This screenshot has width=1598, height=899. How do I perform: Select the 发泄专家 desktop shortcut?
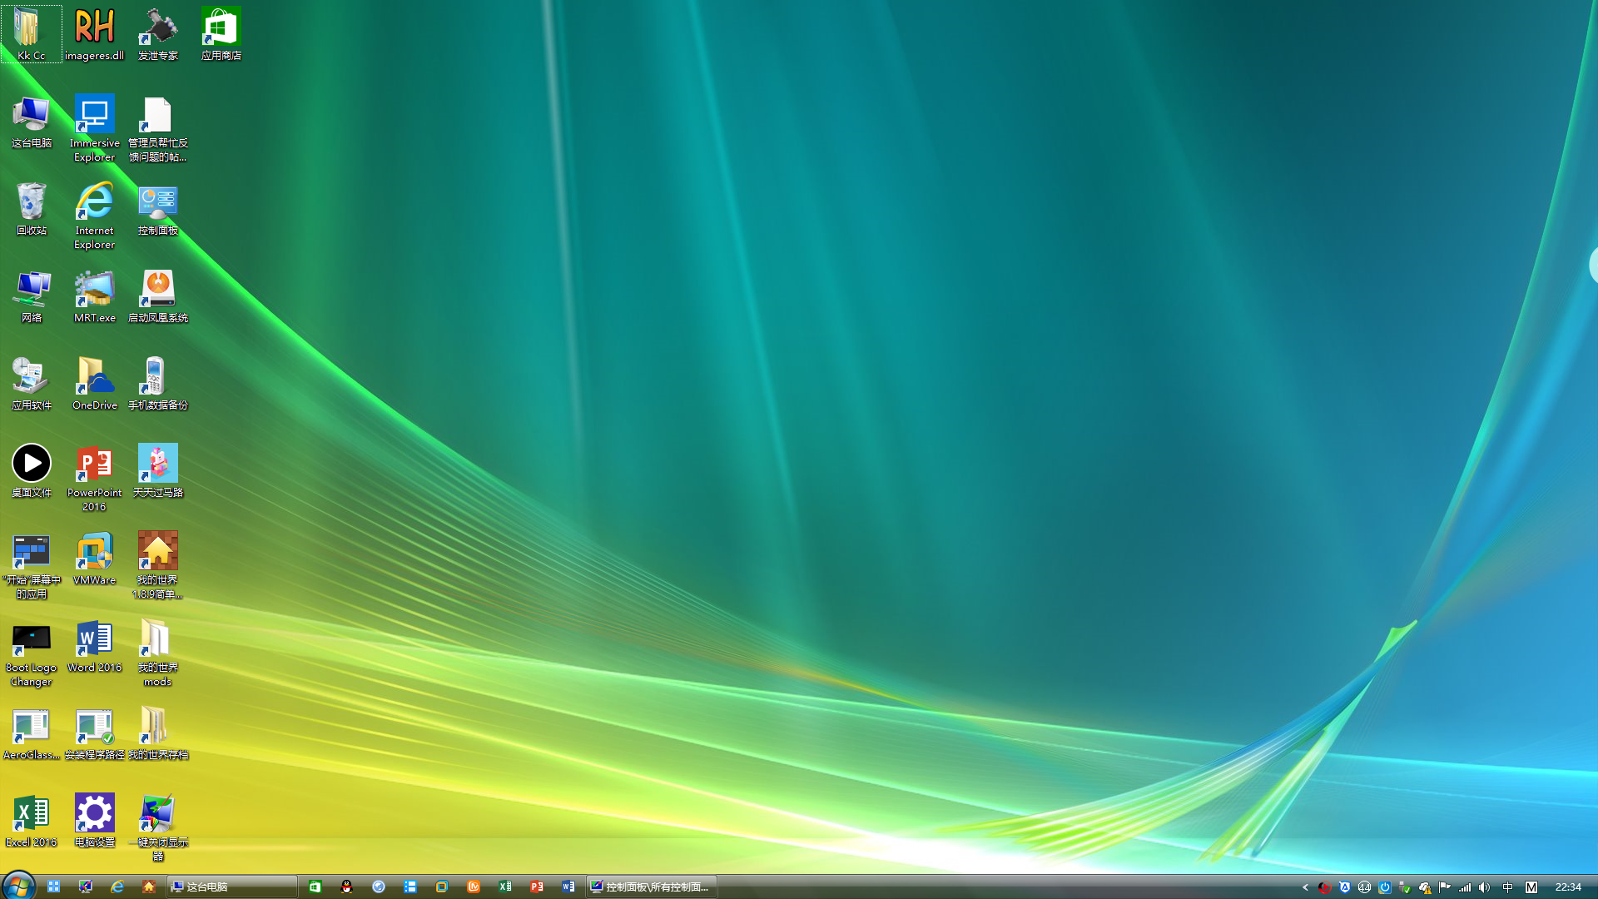point(157,34)
